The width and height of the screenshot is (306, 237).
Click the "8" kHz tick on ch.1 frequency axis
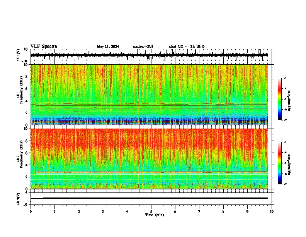coord(27,77)
